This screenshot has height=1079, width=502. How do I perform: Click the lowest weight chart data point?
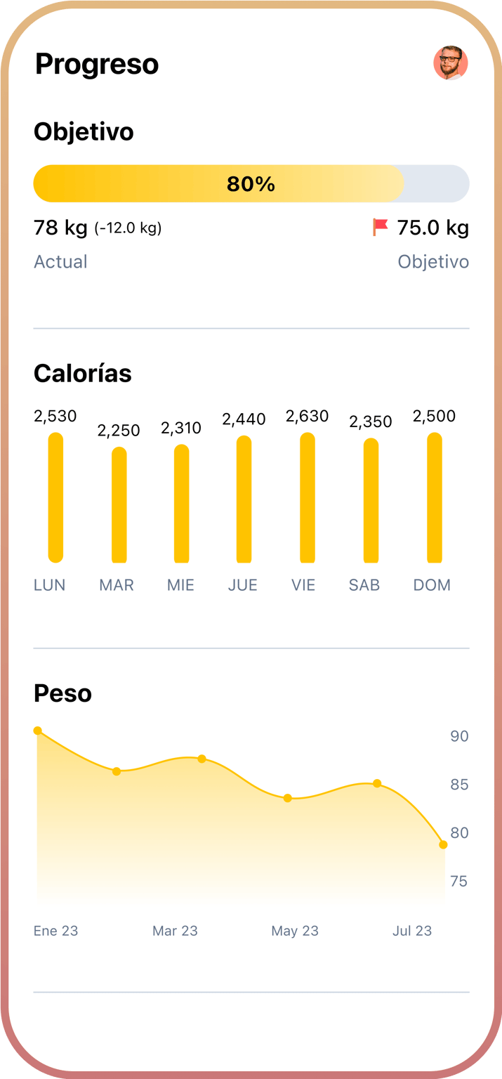point(442,844)
